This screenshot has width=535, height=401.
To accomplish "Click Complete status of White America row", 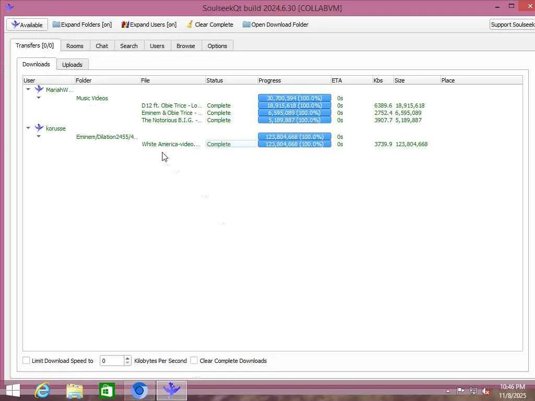I will (x=219, y=144).
